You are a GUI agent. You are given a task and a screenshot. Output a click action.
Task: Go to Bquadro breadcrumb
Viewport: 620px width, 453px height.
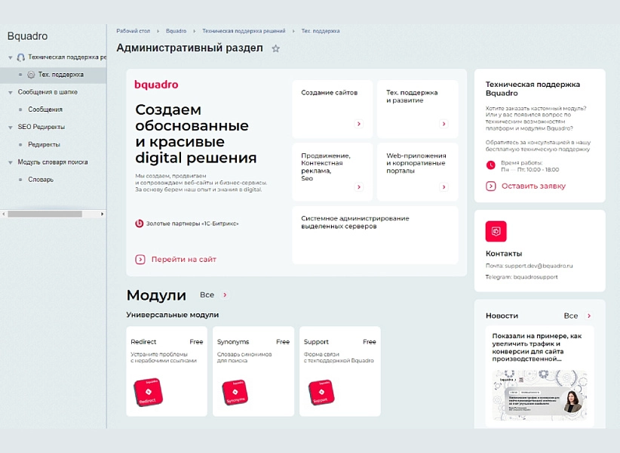click(176, 31)
